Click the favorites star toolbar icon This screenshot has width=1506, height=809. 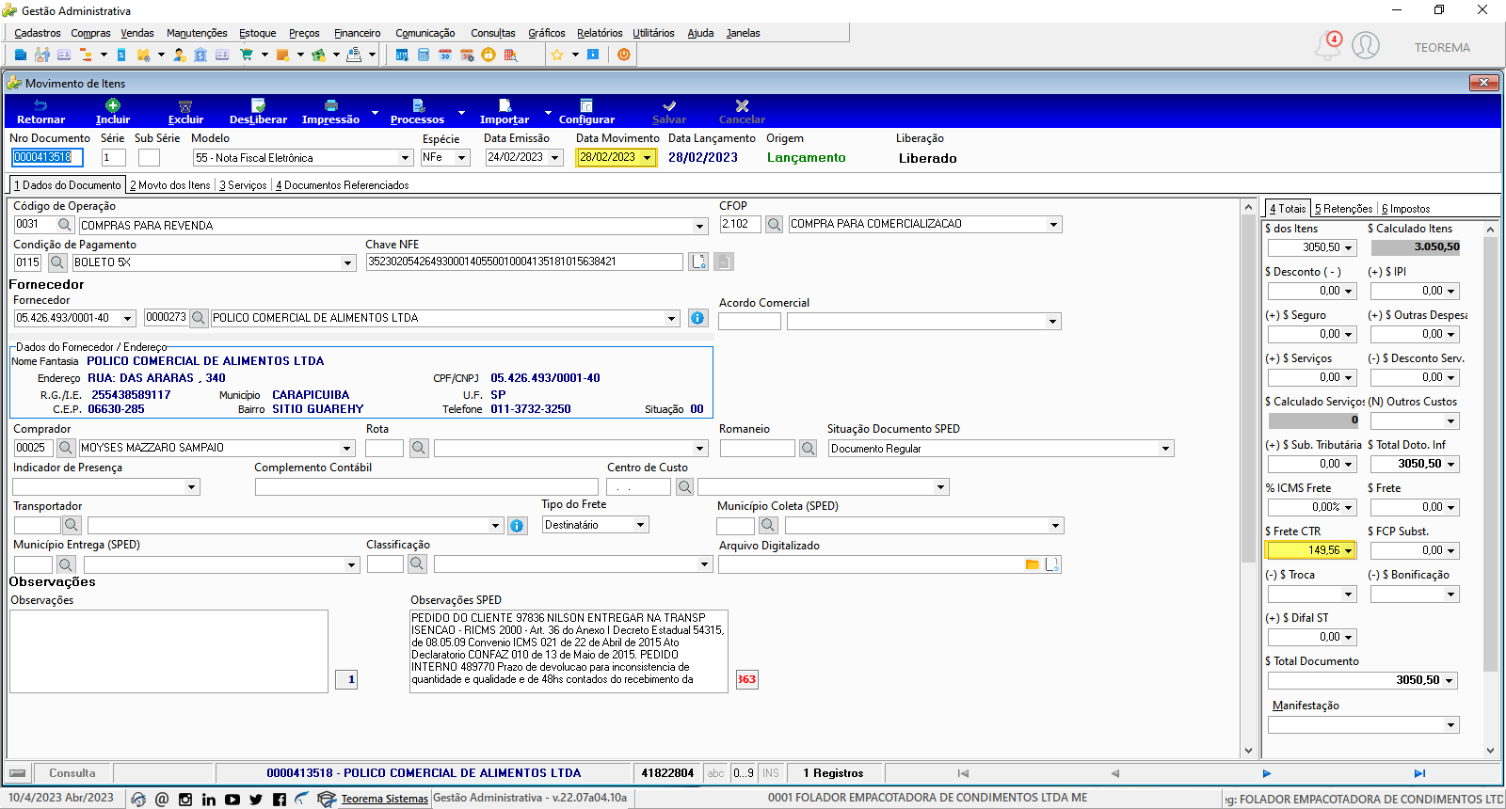(x=557, y=55)
